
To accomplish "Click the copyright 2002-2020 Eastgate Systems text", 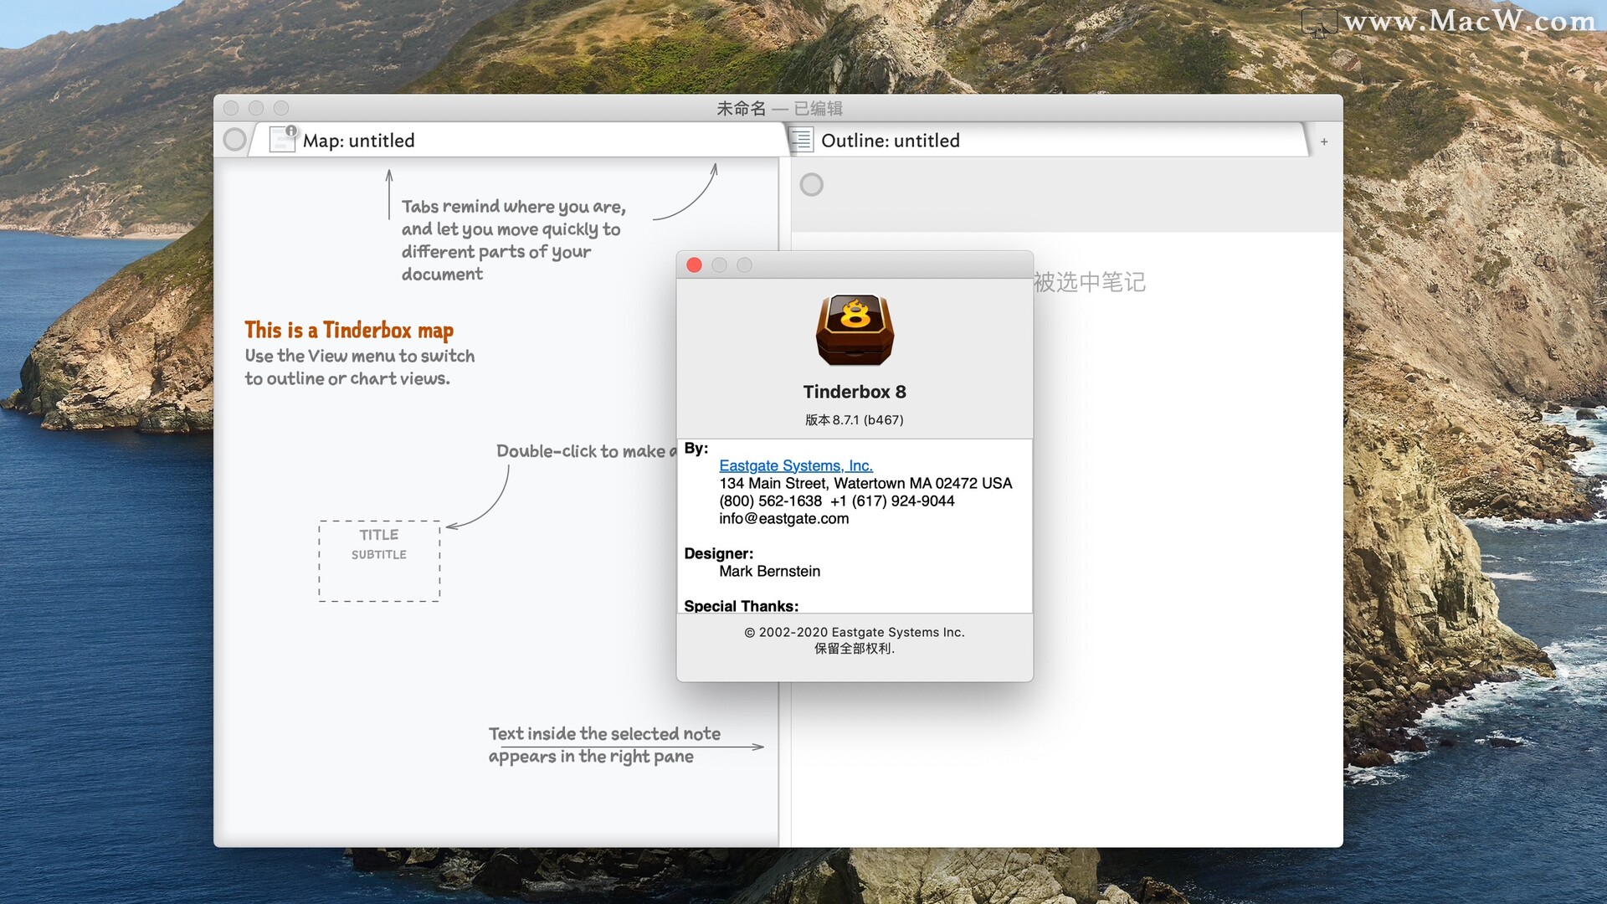I will (x=855, y=633).
